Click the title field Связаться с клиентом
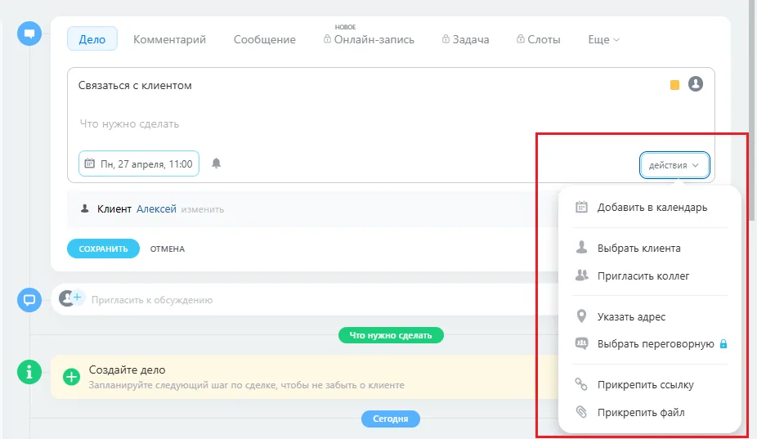Screen dimensions: 757x439 135,86
